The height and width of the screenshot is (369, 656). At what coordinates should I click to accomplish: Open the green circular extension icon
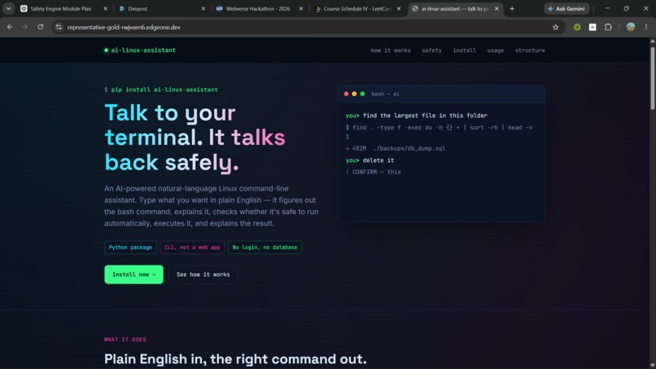[x=577, y=27]
